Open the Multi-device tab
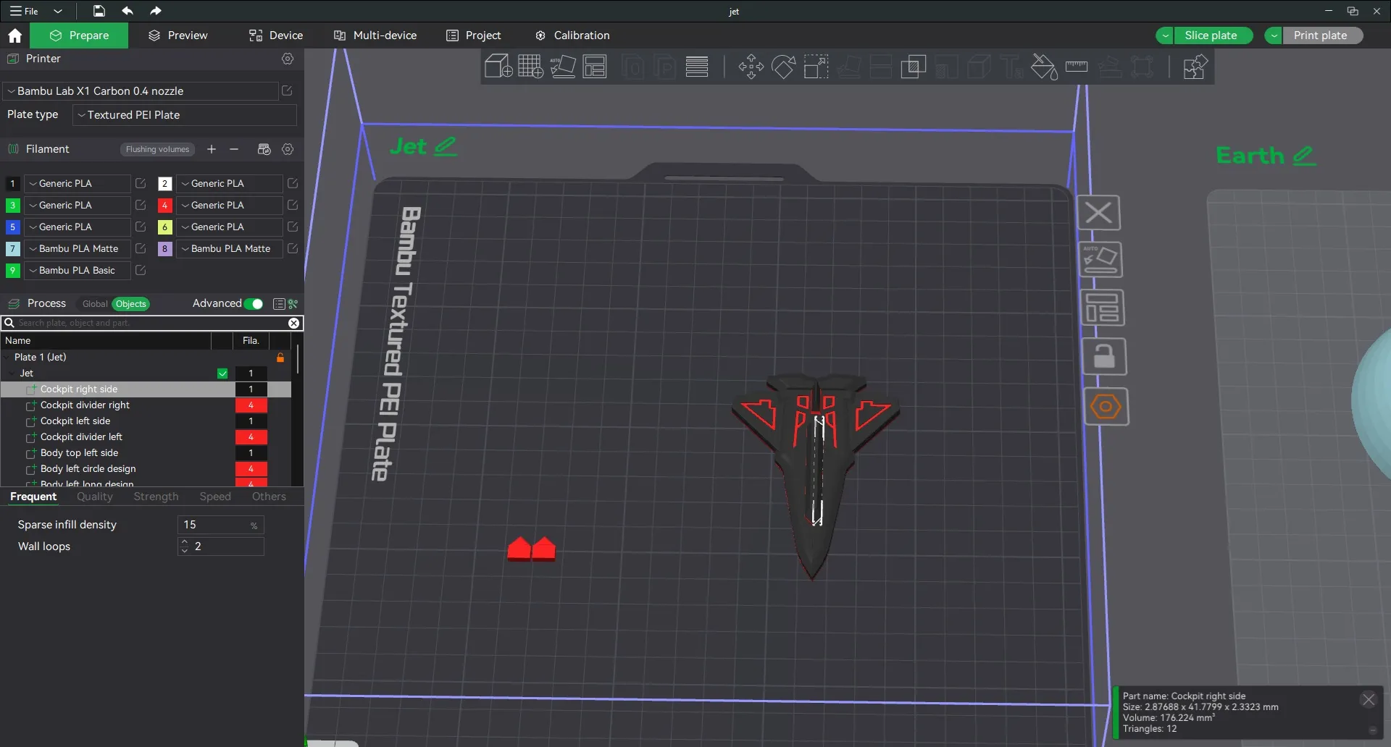Image resolution: width=1391 pixels, height=747 pixels. [x=375, y=35]
